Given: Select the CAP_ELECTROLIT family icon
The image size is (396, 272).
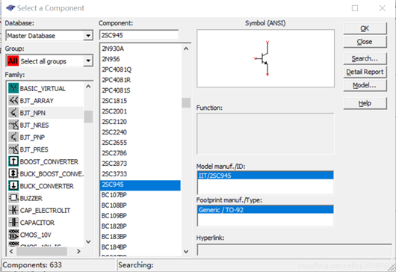Looking at the screenshot, I should pyautogui.click(x=13, y=210).
